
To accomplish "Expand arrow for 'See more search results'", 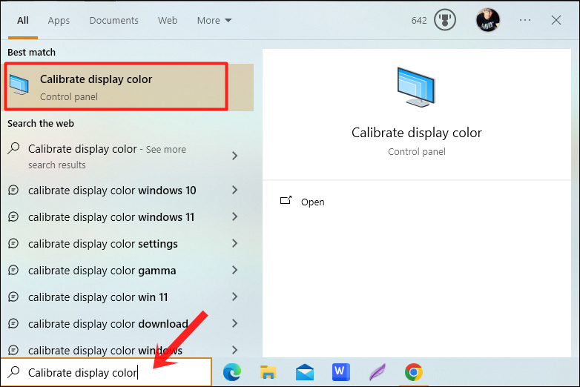I will 234,156.
